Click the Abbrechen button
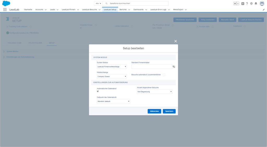 154,111
